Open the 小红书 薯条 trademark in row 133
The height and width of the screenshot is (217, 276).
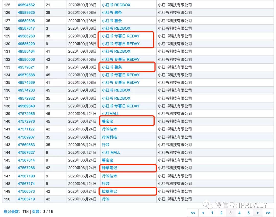(x=112, y=67)
